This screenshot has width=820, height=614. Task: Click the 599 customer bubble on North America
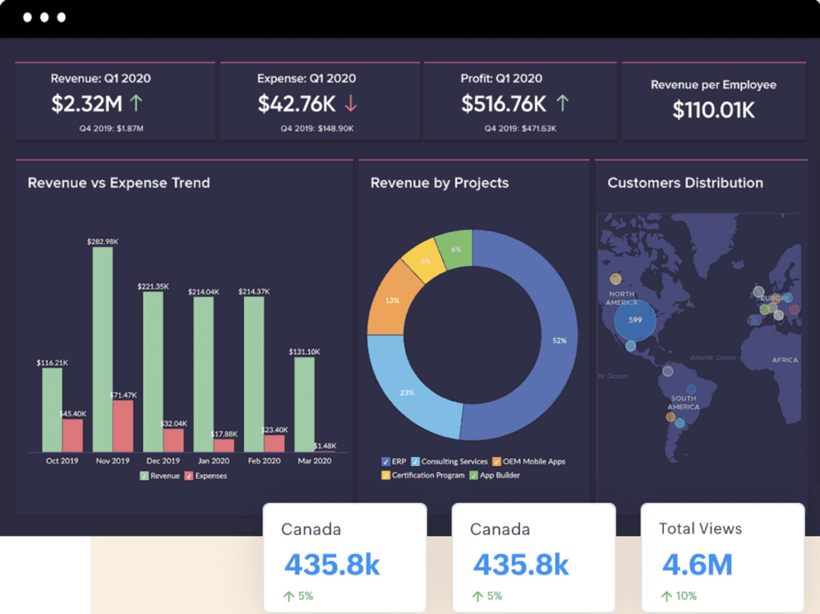pos(635,320)
